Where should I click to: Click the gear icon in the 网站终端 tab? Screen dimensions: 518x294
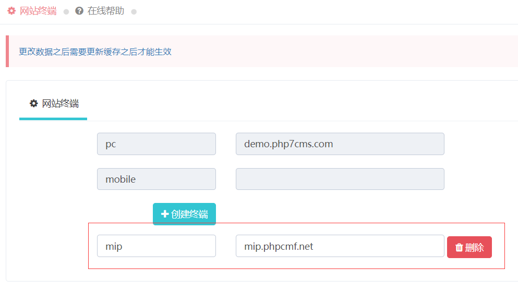point(34,104)
